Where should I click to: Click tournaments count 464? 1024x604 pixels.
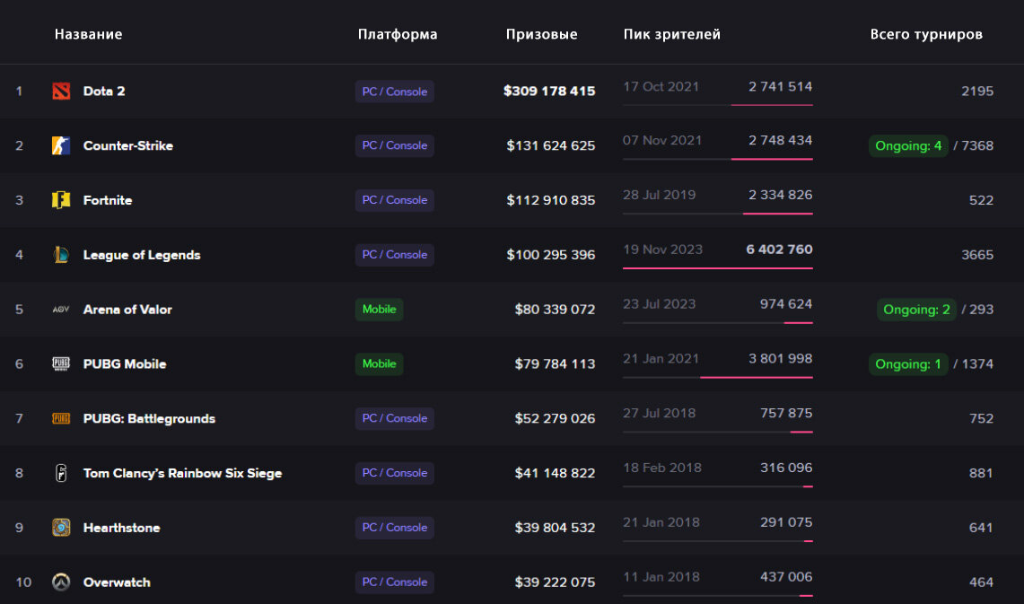click(x=981, y=582)
